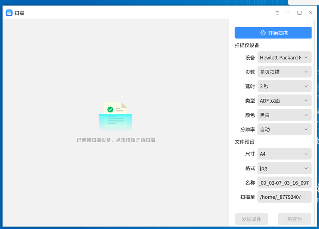Click the scan-to (扫描至) /home path field
Viewport: 319px width, 229px height.
284,197
